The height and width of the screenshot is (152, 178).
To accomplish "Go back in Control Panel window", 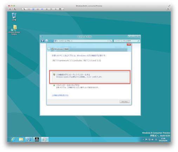I will [43, 41].
